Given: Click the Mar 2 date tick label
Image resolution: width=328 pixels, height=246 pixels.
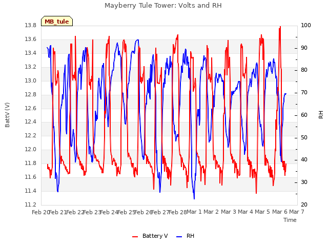Looking at the screenshot, I should pyautogui.click(x=211, y=212).
